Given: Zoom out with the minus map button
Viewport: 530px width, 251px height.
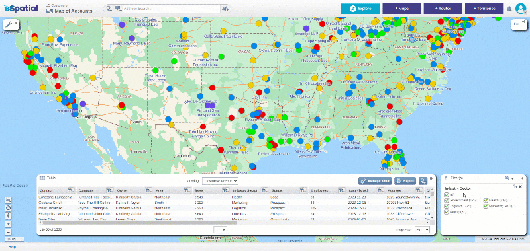Looking at the screenshot, I should pyautogui.click(x=9, y=232).
